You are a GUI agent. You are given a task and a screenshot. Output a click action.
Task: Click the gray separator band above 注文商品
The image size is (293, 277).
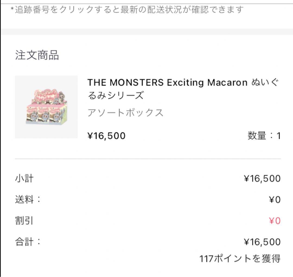click(x=146, y=31)
